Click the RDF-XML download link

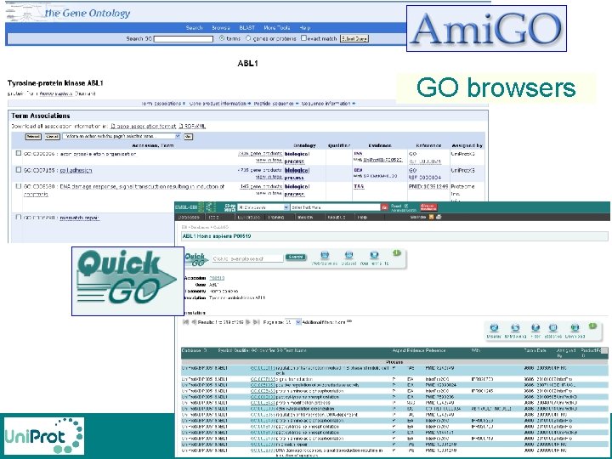[x=195, y=127]
